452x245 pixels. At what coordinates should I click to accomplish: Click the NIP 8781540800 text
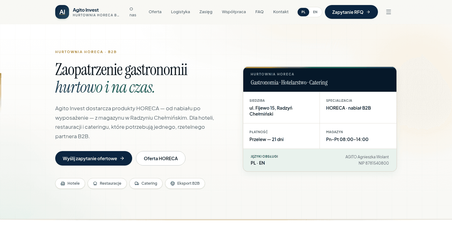tap(374, 163)
